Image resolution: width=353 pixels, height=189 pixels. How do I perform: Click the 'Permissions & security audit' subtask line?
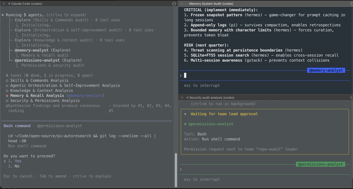53,65
